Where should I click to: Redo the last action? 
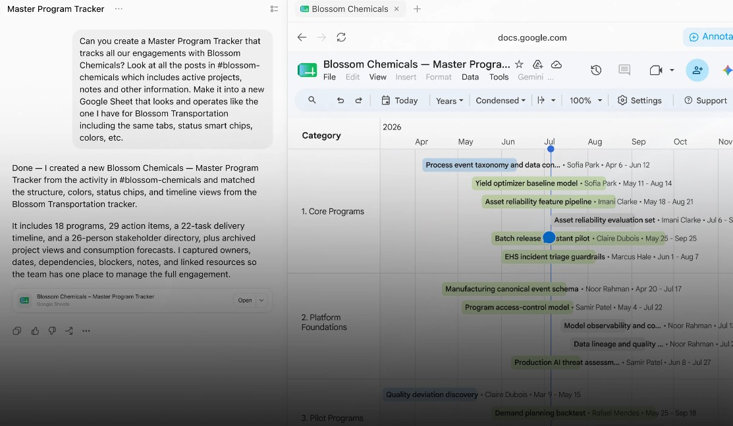coord(358,101)
